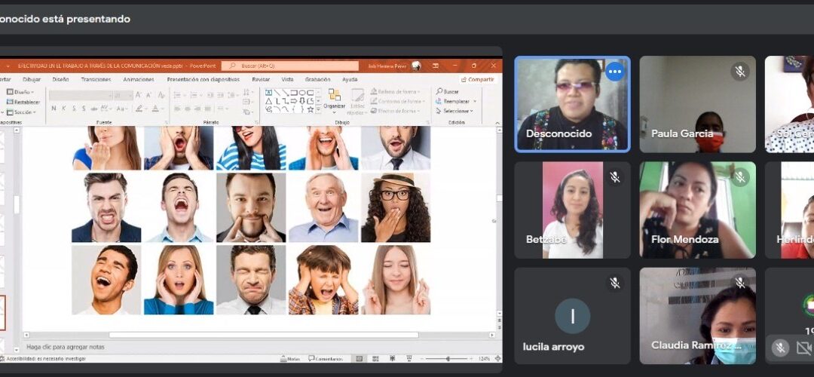Select the elderly man photo on the slide
The height and width of the screenshot is (377, 814).
pos(324,207)
